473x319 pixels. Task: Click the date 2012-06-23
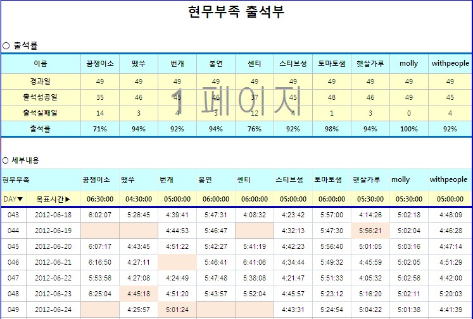pos(53,294)
